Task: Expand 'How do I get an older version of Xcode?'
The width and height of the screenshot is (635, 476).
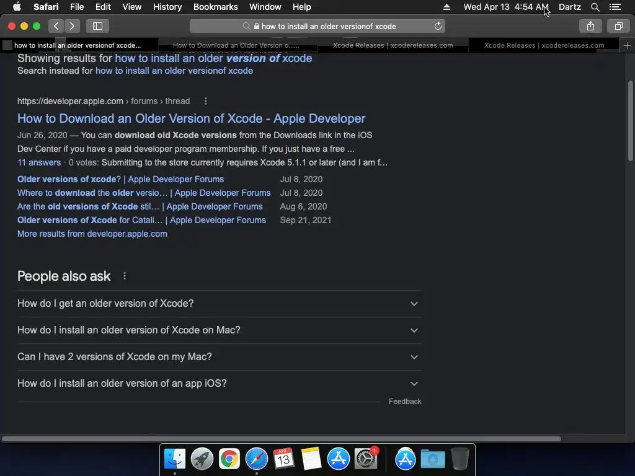Action: click(219, 304)
